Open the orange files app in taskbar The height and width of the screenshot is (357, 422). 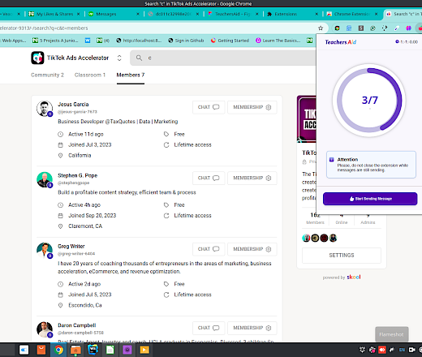point(75,350)
